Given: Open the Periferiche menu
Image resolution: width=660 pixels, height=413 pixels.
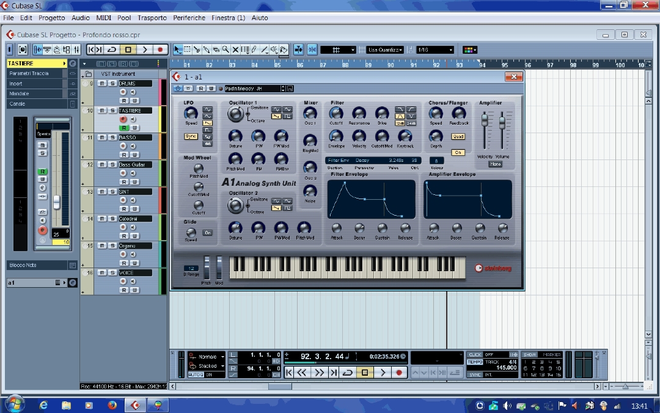Looking at the screenshot, I should click(189, 18).
